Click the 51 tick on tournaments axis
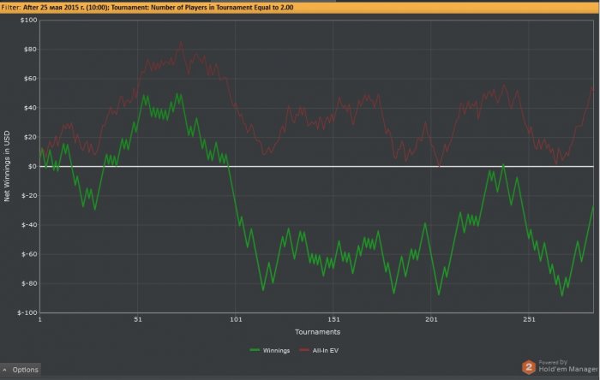This screenshot has height=380, width=600. tap(137, 320)
